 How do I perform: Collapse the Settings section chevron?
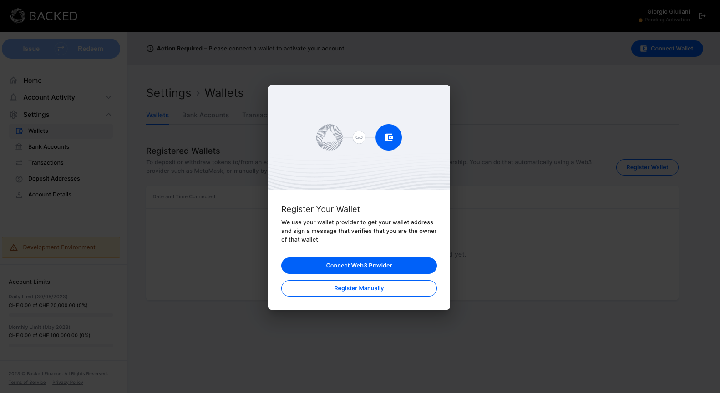(108, 115)
